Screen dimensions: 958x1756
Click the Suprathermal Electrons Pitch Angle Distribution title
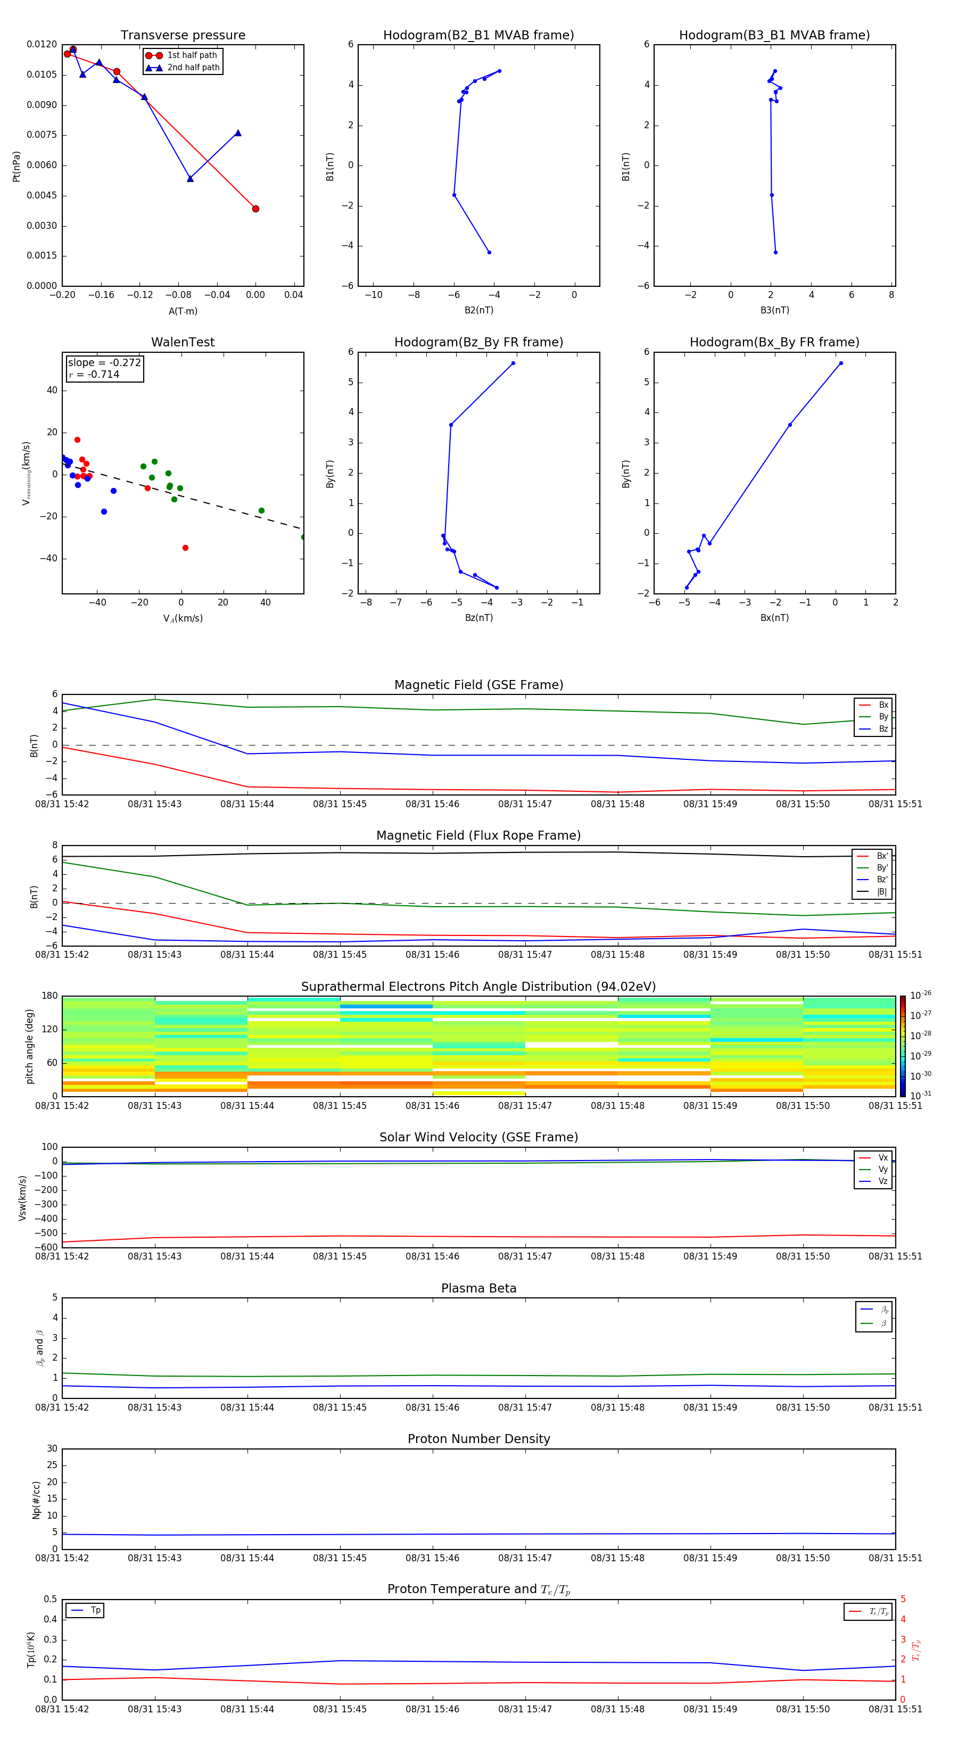478,987
